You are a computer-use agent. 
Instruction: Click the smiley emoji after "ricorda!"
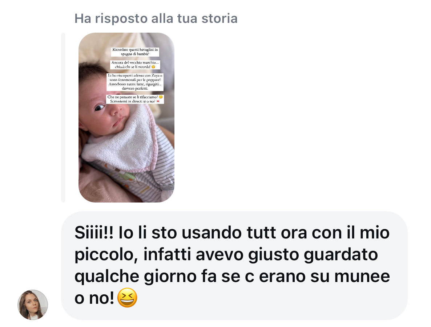click(153, 67)
